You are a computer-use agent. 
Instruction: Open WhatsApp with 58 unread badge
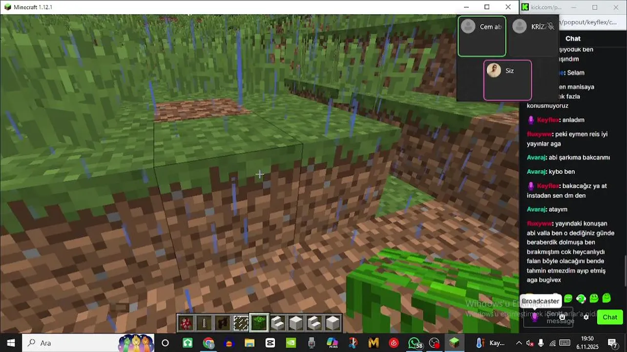point(415,343)
